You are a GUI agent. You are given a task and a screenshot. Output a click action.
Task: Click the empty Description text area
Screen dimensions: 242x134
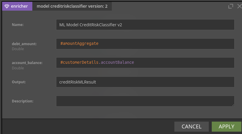(x=145, y=101)
